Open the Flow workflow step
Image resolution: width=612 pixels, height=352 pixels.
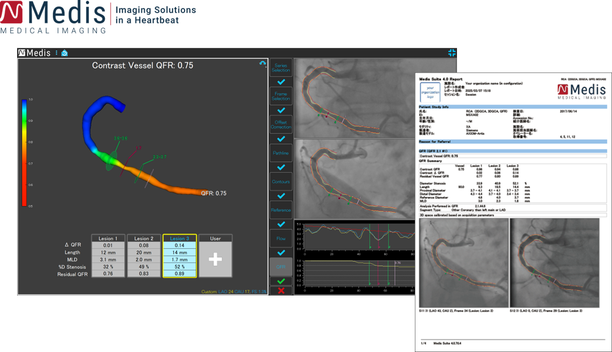click(x=280, y=238)
